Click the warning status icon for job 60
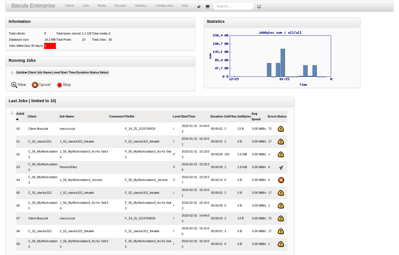Screen dimensions: 399x255 [281, 129]
